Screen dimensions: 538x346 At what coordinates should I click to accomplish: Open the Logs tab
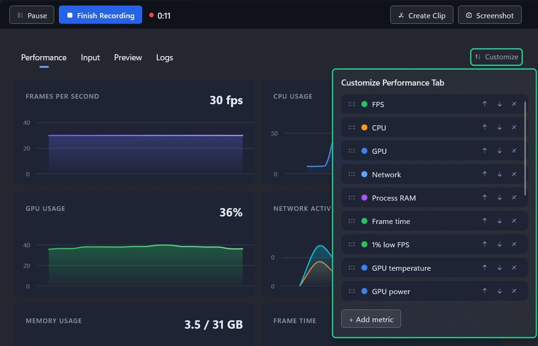coord(165,57)
